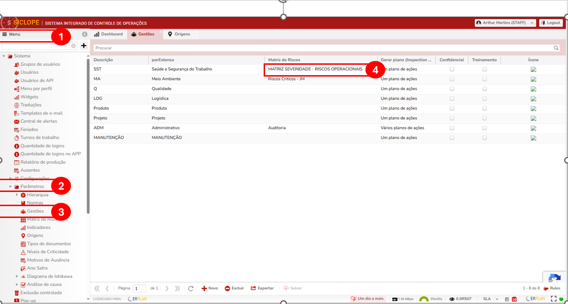Open the Central de alertas item
This screenshot has width=568, height=304.
point(38,122)
